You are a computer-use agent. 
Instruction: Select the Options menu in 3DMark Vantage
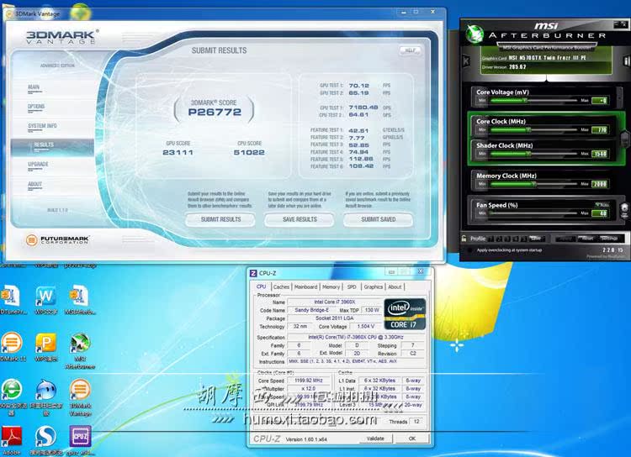pos(36,107)
